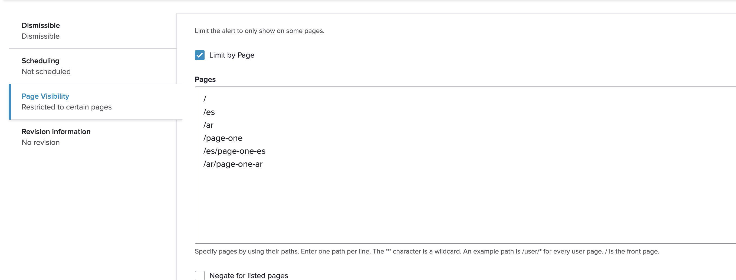Uncheck the Limit by Page checkbox
The height and width of the screenshot is (280, 736).
199,55
